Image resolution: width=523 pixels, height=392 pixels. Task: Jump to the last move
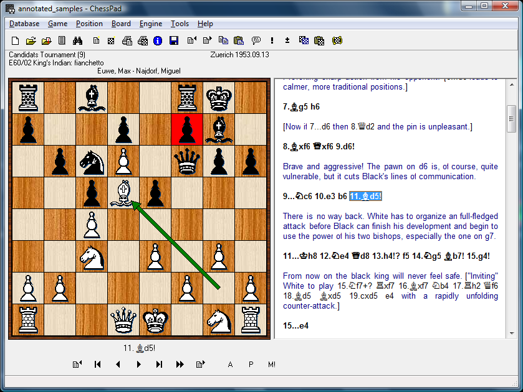(x=159, y=365)
